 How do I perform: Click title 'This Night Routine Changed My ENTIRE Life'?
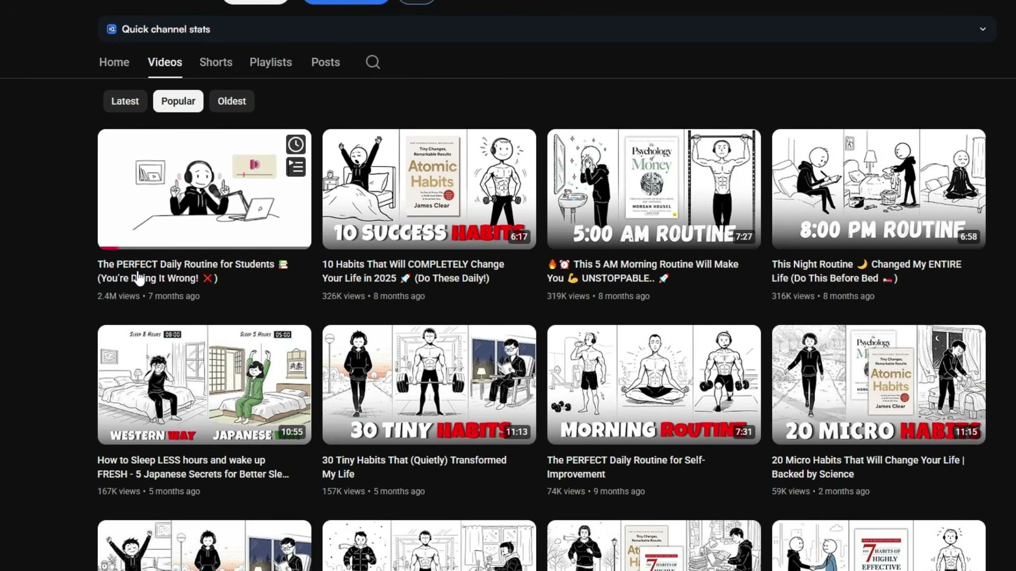tap(867, 271)
